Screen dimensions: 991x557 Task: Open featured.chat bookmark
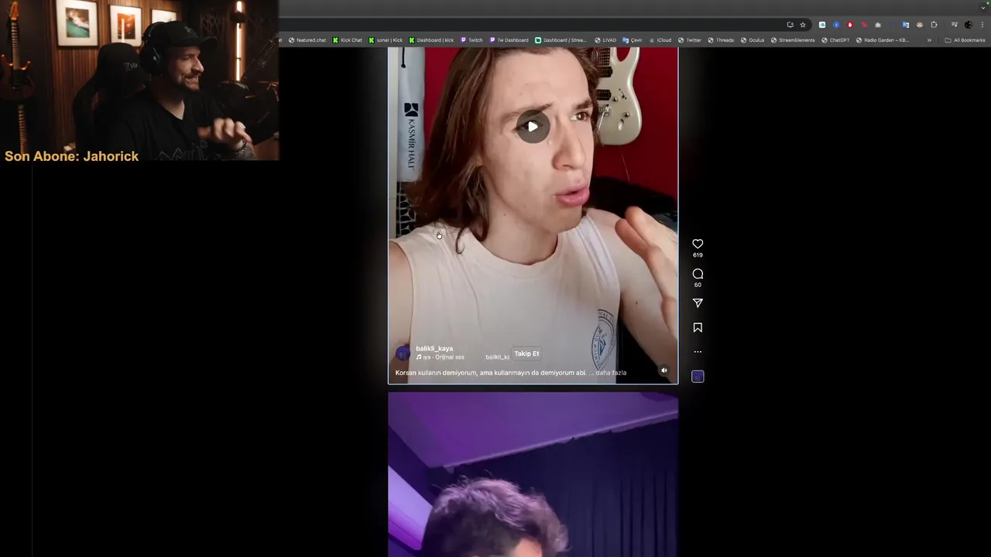tap(307, 40)
